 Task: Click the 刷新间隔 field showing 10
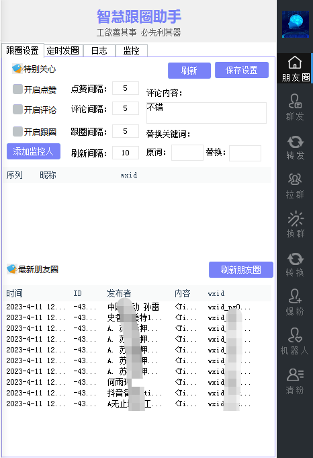(126, 153)
